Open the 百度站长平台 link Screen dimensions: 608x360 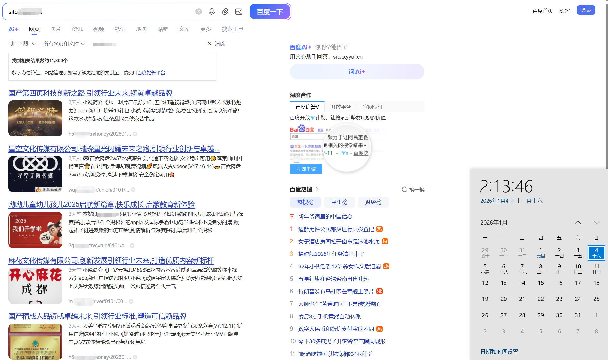[151, 72]
